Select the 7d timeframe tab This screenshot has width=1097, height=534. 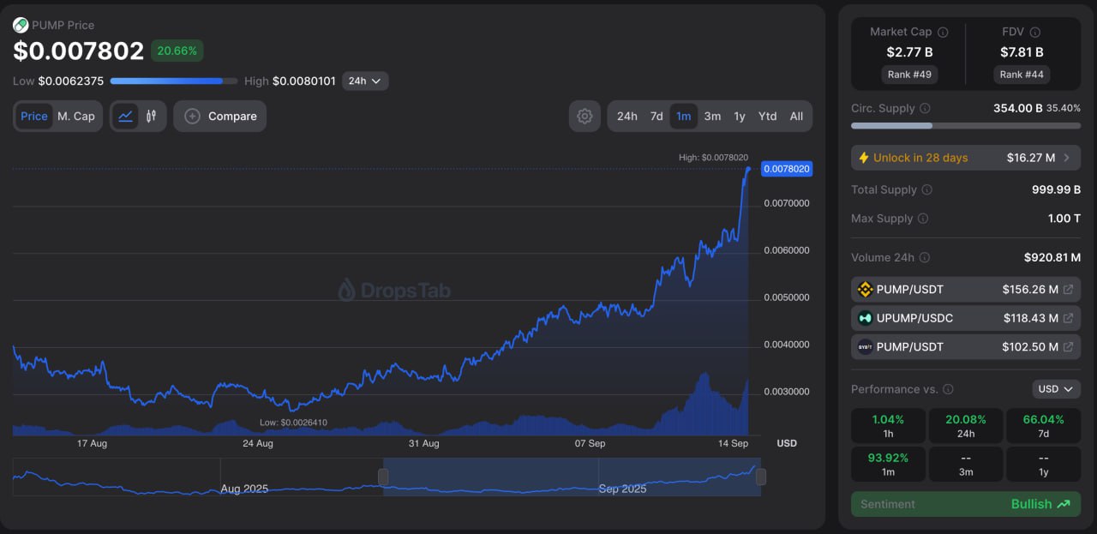coord(656,116)
